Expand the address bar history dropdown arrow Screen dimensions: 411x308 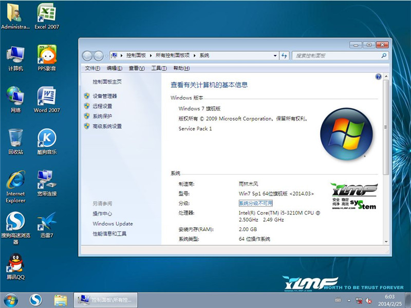275,55
